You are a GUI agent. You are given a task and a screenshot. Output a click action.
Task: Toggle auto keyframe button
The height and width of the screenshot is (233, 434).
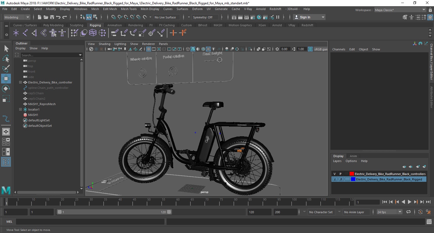(420, 212)
